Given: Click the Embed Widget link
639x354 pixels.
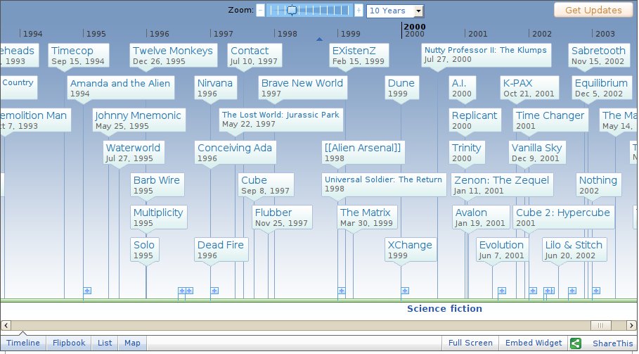Looking at the screenshot, I should 534,343.
